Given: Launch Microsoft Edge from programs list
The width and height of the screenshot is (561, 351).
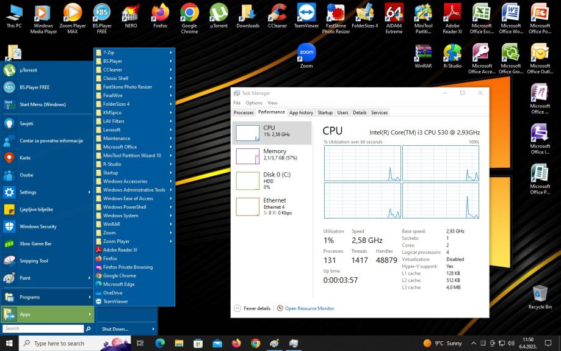Looking at the screenshot, I should [x=134, y=284].
